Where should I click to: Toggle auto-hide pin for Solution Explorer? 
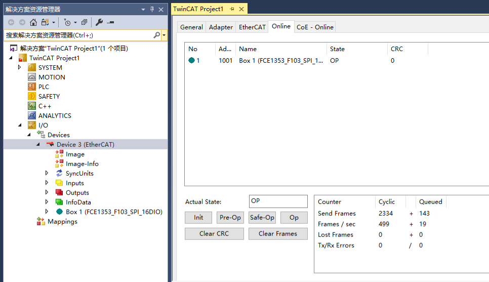(x=152, y=9)
